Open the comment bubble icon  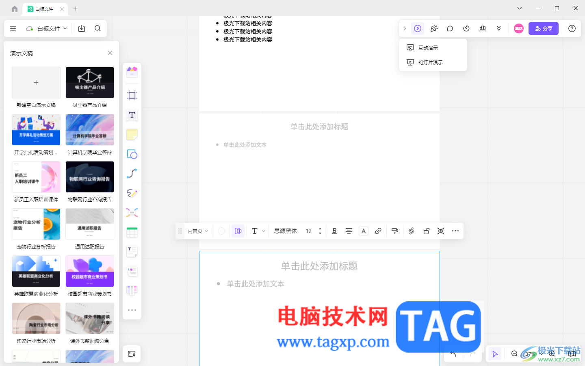pyautogui.click(x=450, y=28)
